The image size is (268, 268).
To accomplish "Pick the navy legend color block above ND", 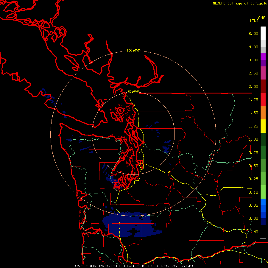I will pyautogui.click(x=263, y=222).
